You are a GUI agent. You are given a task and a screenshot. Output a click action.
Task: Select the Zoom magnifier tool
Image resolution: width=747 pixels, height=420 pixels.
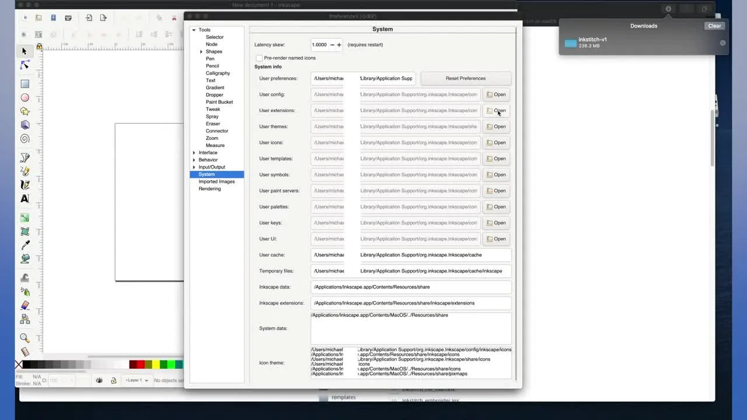coord(25,338)
